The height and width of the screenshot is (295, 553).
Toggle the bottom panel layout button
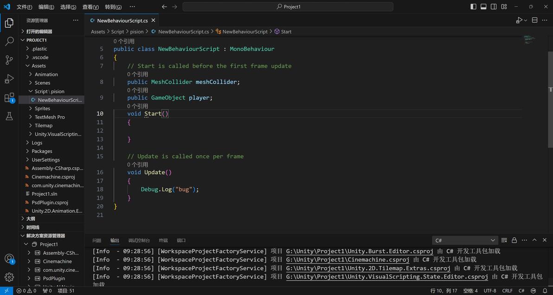[483, 7]
